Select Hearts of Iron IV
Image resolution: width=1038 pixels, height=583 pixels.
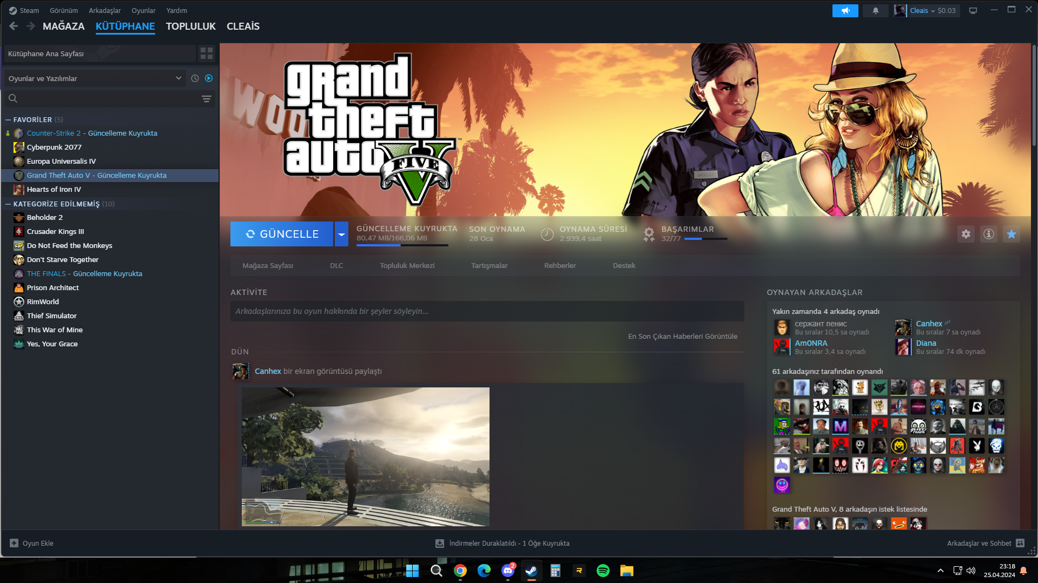[110, 189]
